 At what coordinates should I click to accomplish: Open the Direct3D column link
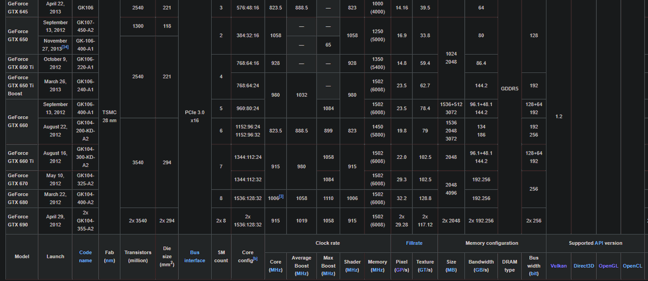pos(584,266)
